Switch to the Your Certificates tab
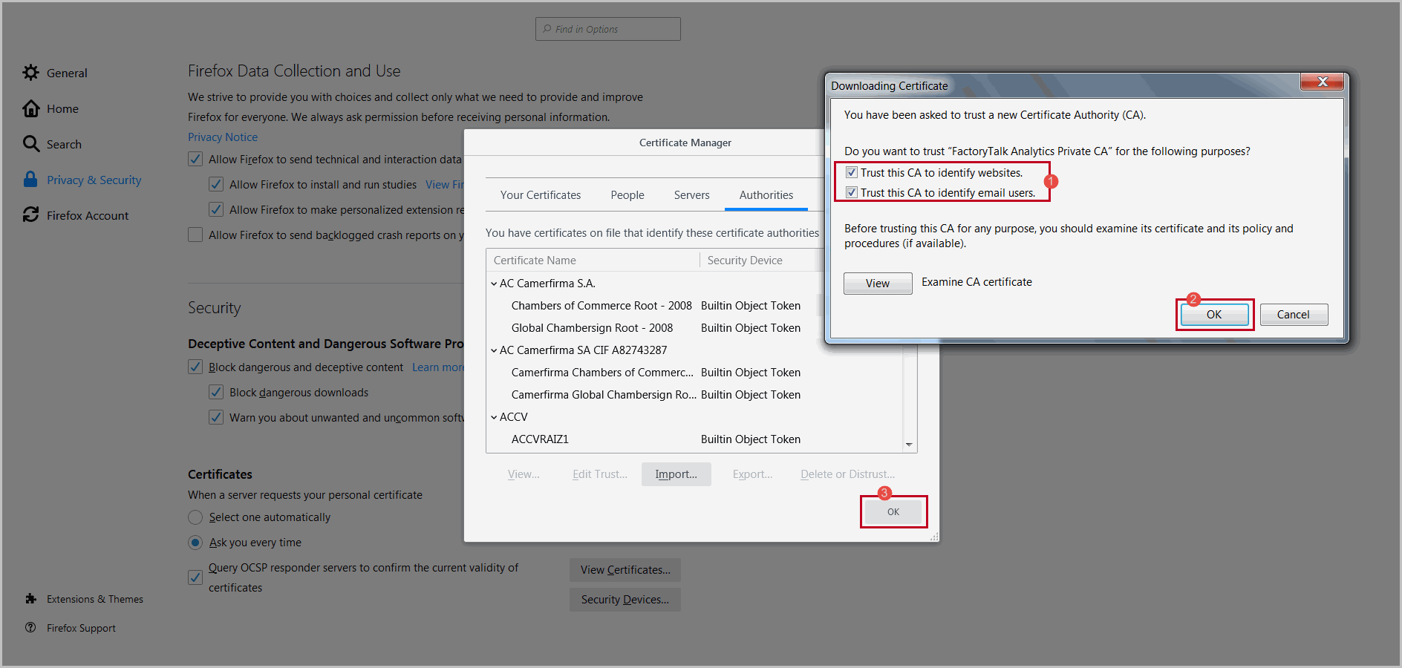This screenshot has width=1402, height=668. 540,195
